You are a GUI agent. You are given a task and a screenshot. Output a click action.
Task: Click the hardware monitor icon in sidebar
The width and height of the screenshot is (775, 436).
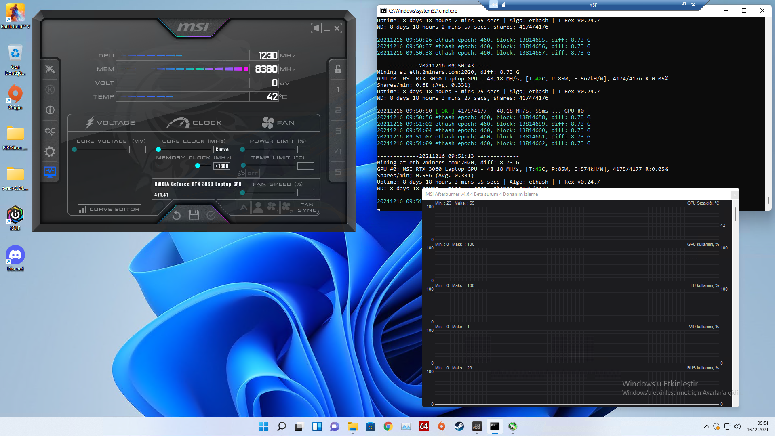click(x=50, y=172)
